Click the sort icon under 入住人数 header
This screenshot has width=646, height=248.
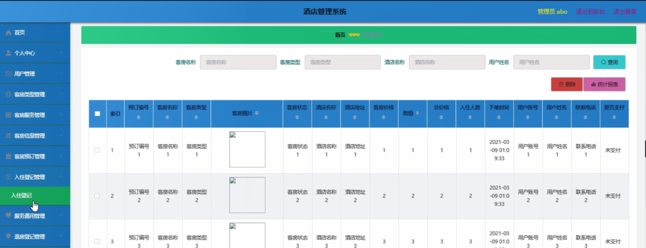[x=470, y=118]
